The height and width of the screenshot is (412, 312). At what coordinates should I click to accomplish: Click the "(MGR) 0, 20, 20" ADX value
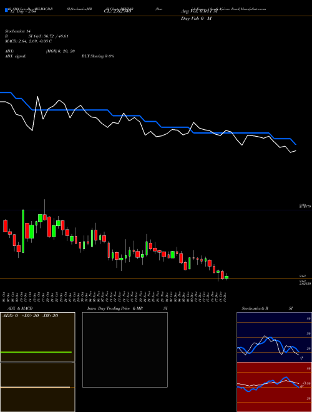(x=61, y=51)
